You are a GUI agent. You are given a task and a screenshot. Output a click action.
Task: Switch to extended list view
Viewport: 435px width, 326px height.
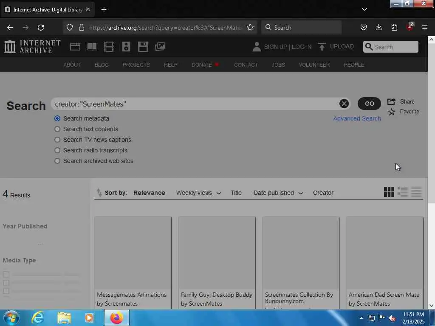[x=403, y=192]
